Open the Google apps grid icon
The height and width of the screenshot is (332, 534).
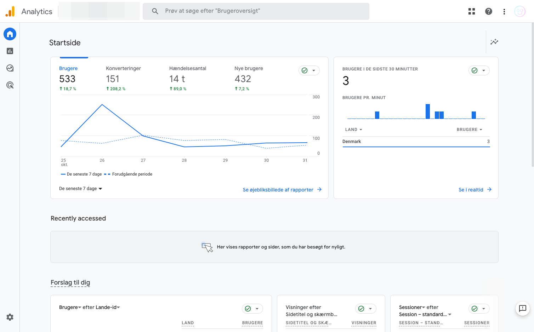click(472, 11)
